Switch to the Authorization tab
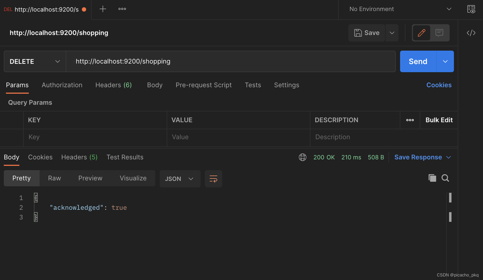 tap(62, 85)
